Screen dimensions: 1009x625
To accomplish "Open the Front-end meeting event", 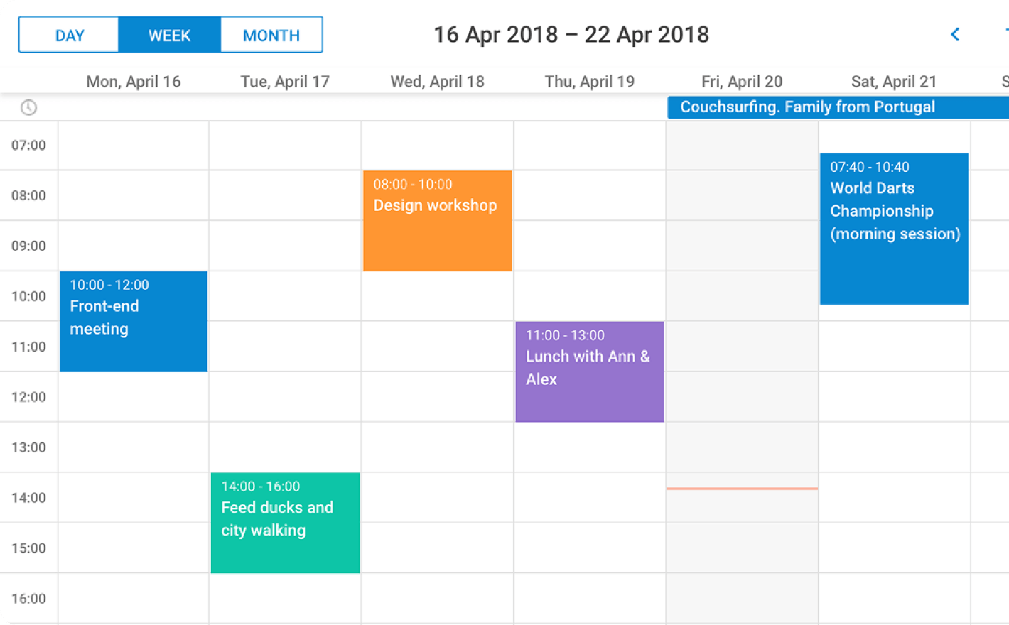I will (134, 321).
